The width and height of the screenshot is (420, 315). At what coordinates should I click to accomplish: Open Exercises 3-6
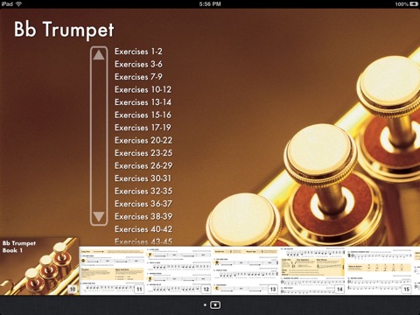(x=138, y=64)
